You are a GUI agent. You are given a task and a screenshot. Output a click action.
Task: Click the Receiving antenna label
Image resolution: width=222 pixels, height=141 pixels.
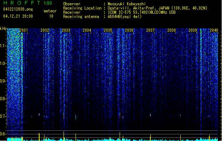[x=81, y=17]
